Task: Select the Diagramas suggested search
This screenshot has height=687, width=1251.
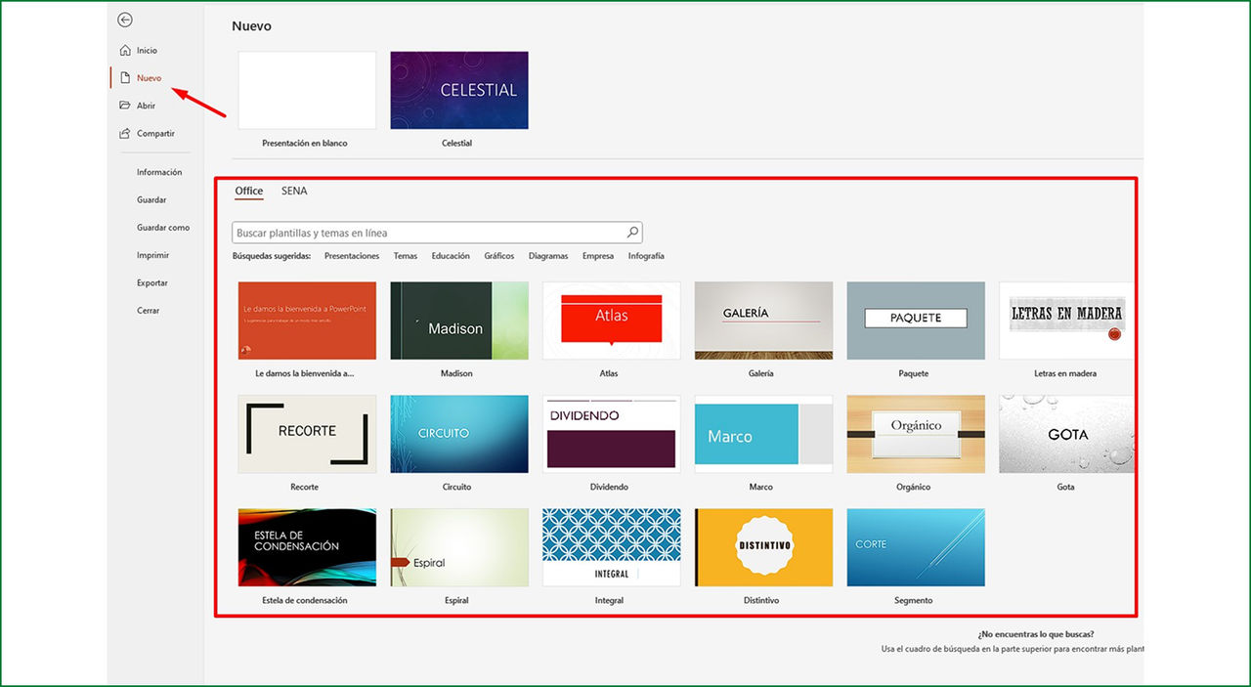Action: (548, 256)
